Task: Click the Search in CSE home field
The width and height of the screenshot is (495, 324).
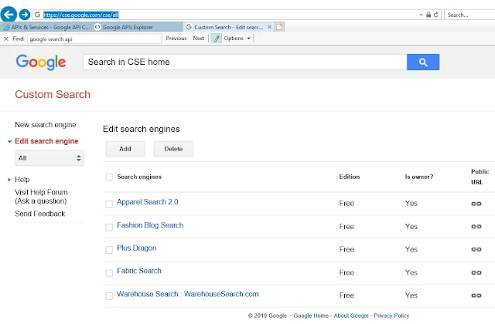Action: tap(244, 62)
